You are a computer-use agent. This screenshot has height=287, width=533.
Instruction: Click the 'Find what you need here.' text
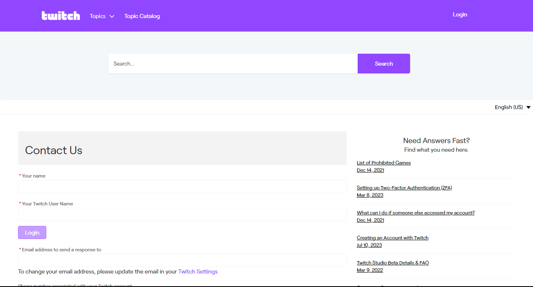tap(436, 150)
